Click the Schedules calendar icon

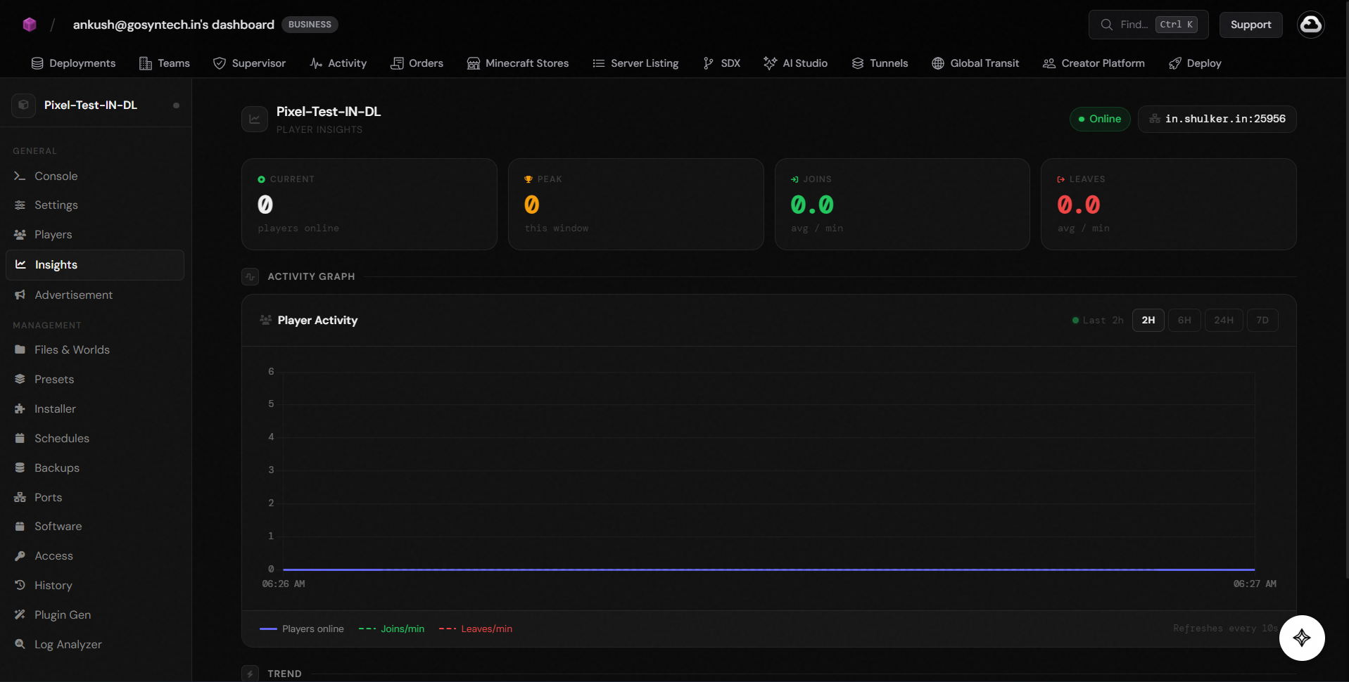coord(20,438)
